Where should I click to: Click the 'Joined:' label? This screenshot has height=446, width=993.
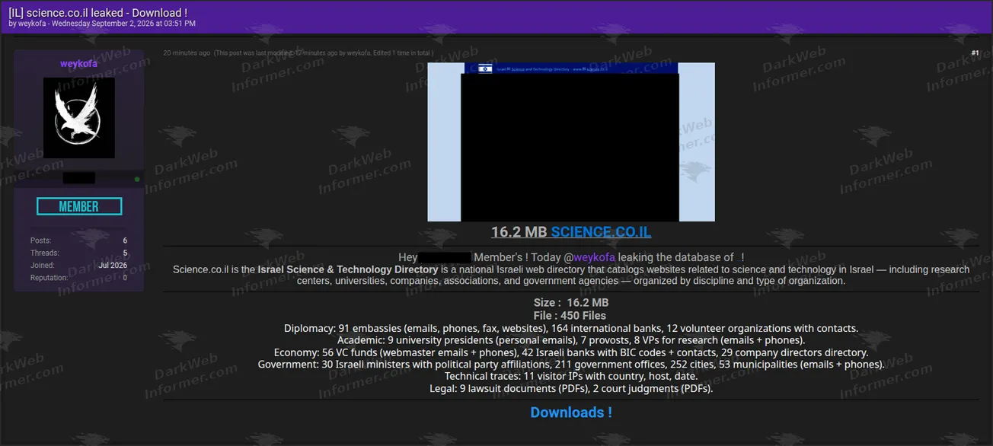(43, 266)
